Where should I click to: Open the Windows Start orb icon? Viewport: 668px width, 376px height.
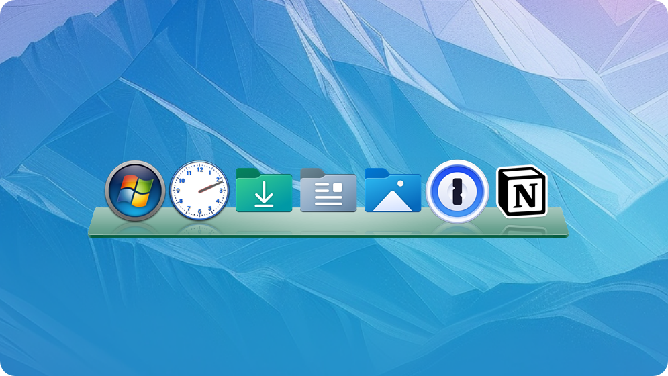coord(135,191)
